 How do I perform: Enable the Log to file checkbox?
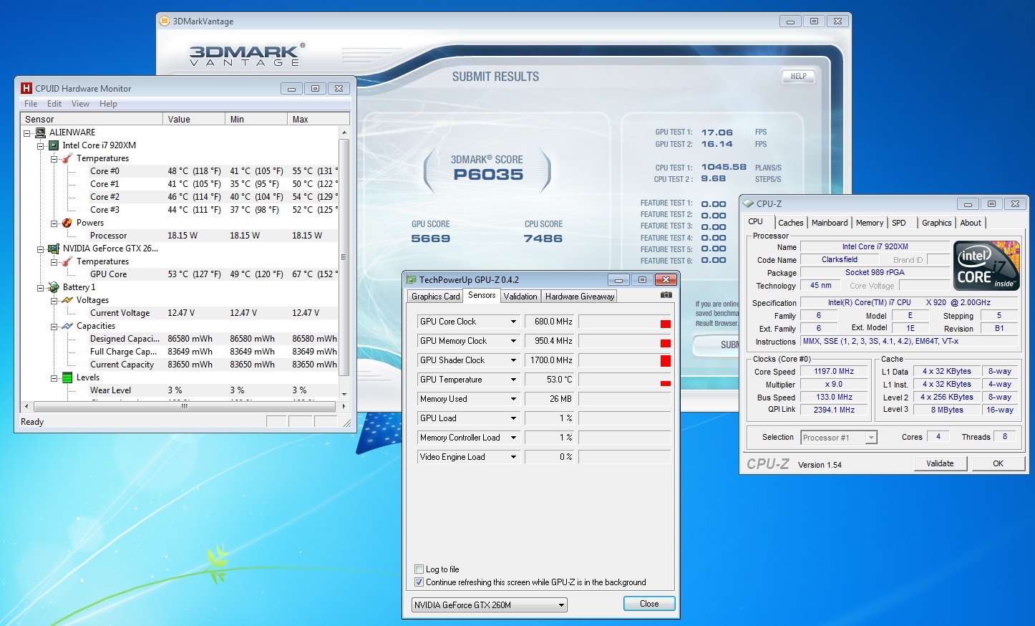coord(419,569)
